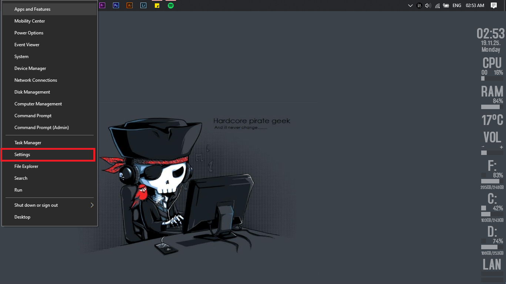Open Settings from the menu
This screenshot has height=284, width=506.
click(50, 155)
